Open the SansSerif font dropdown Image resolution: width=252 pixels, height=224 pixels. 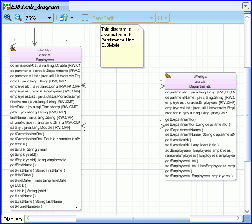pyautogui.click(x=123, y=18)
